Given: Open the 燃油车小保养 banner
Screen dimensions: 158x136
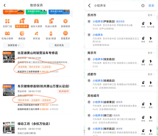Looking at the screenshot, I should click(59, 12).
